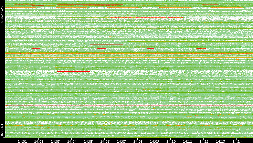Screen dimensions: 253x143
Task: Click the 14:09 time axis label
Action: 155,141
